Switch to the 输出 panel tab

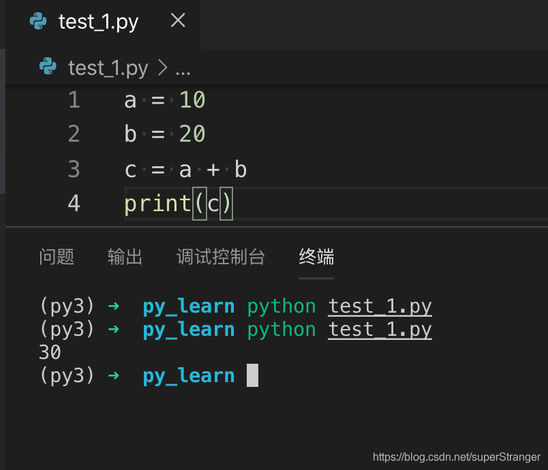tap(125, 257)
